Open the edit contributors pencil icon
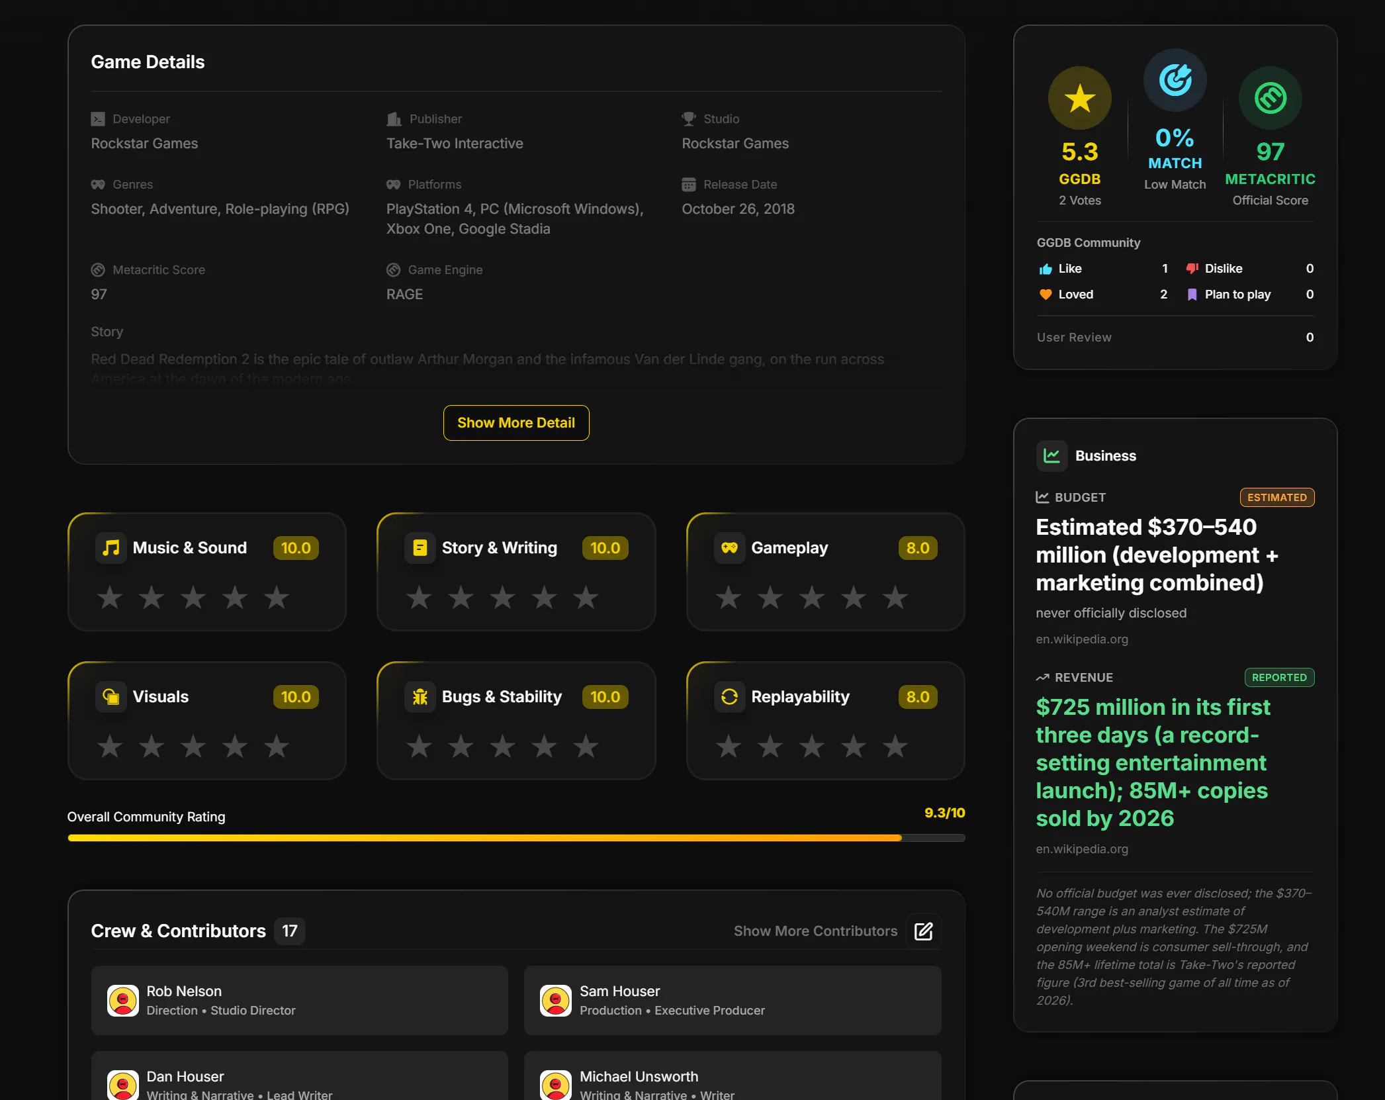 [923, 931]
